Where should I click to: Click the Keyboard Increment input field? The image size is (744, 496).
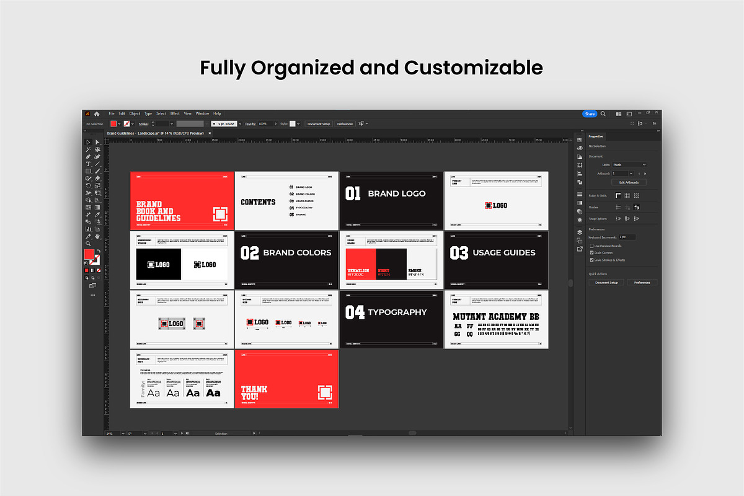pos(627,237)
